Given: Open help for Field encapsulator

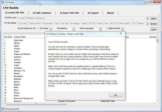Looking at the screenshot, I should tap(100, 29).
